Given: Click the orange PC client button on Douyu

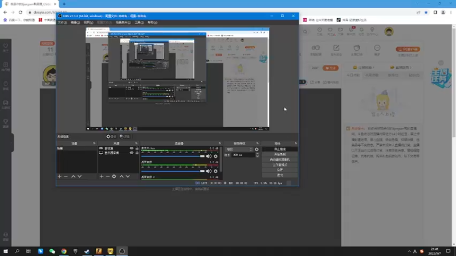Looking at the screenshot, I should point(408,49).
